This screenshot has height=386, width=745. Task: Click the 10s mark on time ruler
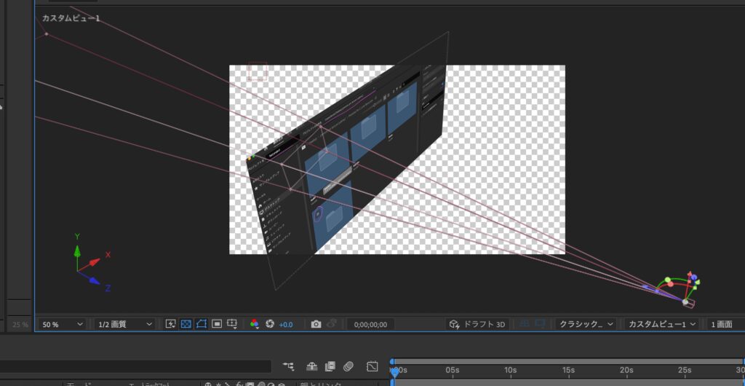coord(509,371)
